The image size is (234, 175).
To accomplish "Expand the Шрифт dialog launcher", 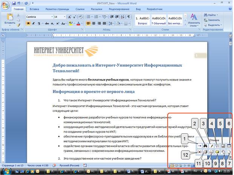I will click(82, 29).
